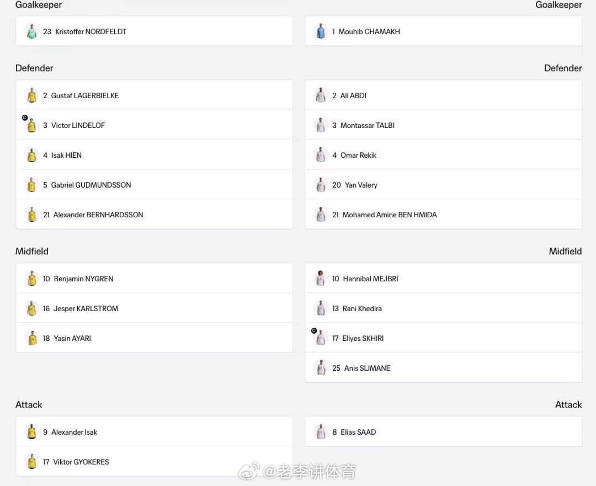This screenshot has height=486, width=596.
Task: Select text 'Mohamed Amine BEN HMIDA'
Action: [x=390, y=215]
